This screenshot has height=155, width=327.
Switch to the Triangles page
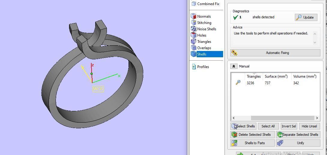pos(204,41)
